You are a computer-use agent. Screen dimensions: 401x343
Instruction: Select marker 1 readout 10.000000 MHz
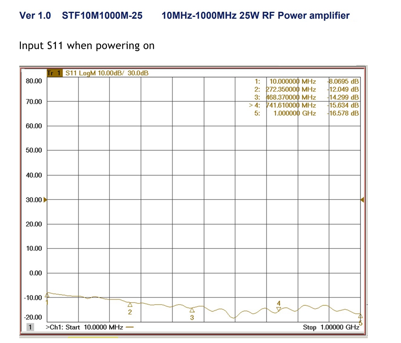point(292,81)
